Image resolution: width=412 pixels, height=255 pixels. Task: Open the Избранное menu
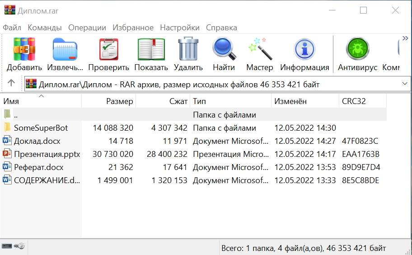coord(133,28)
